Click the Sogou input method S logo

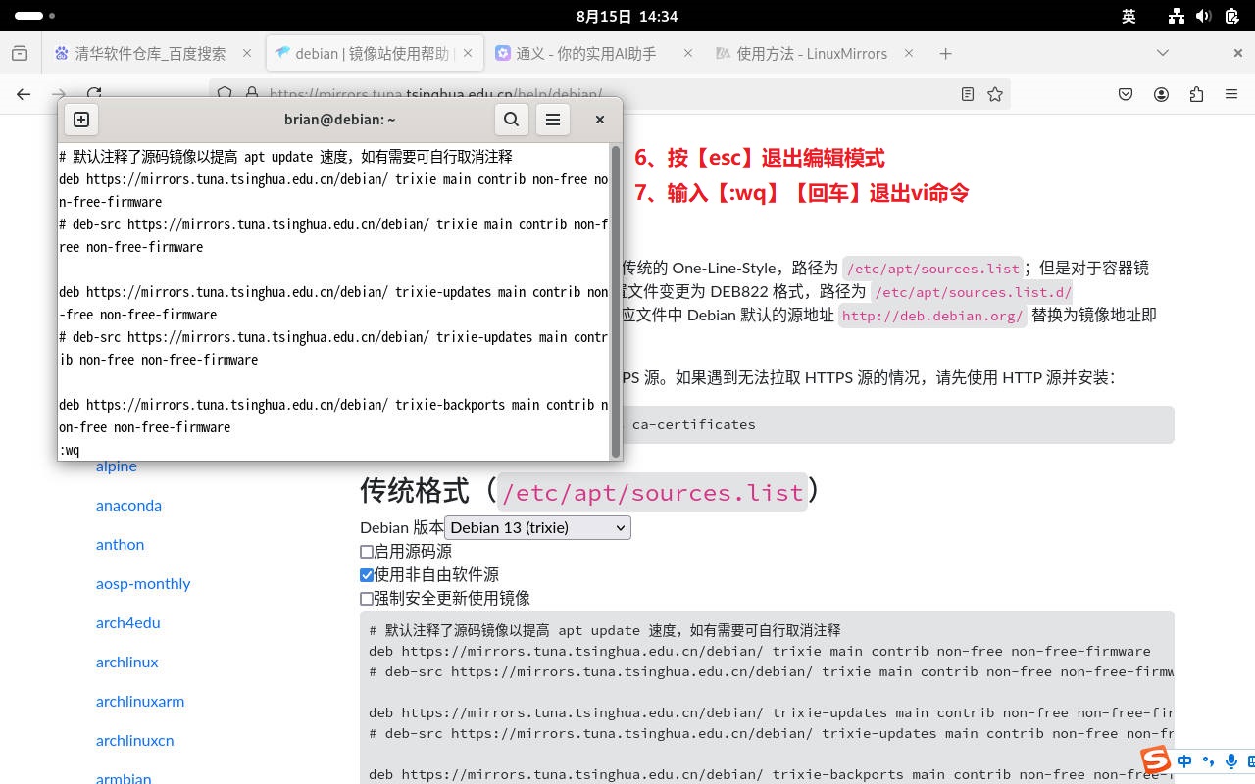1156,759
